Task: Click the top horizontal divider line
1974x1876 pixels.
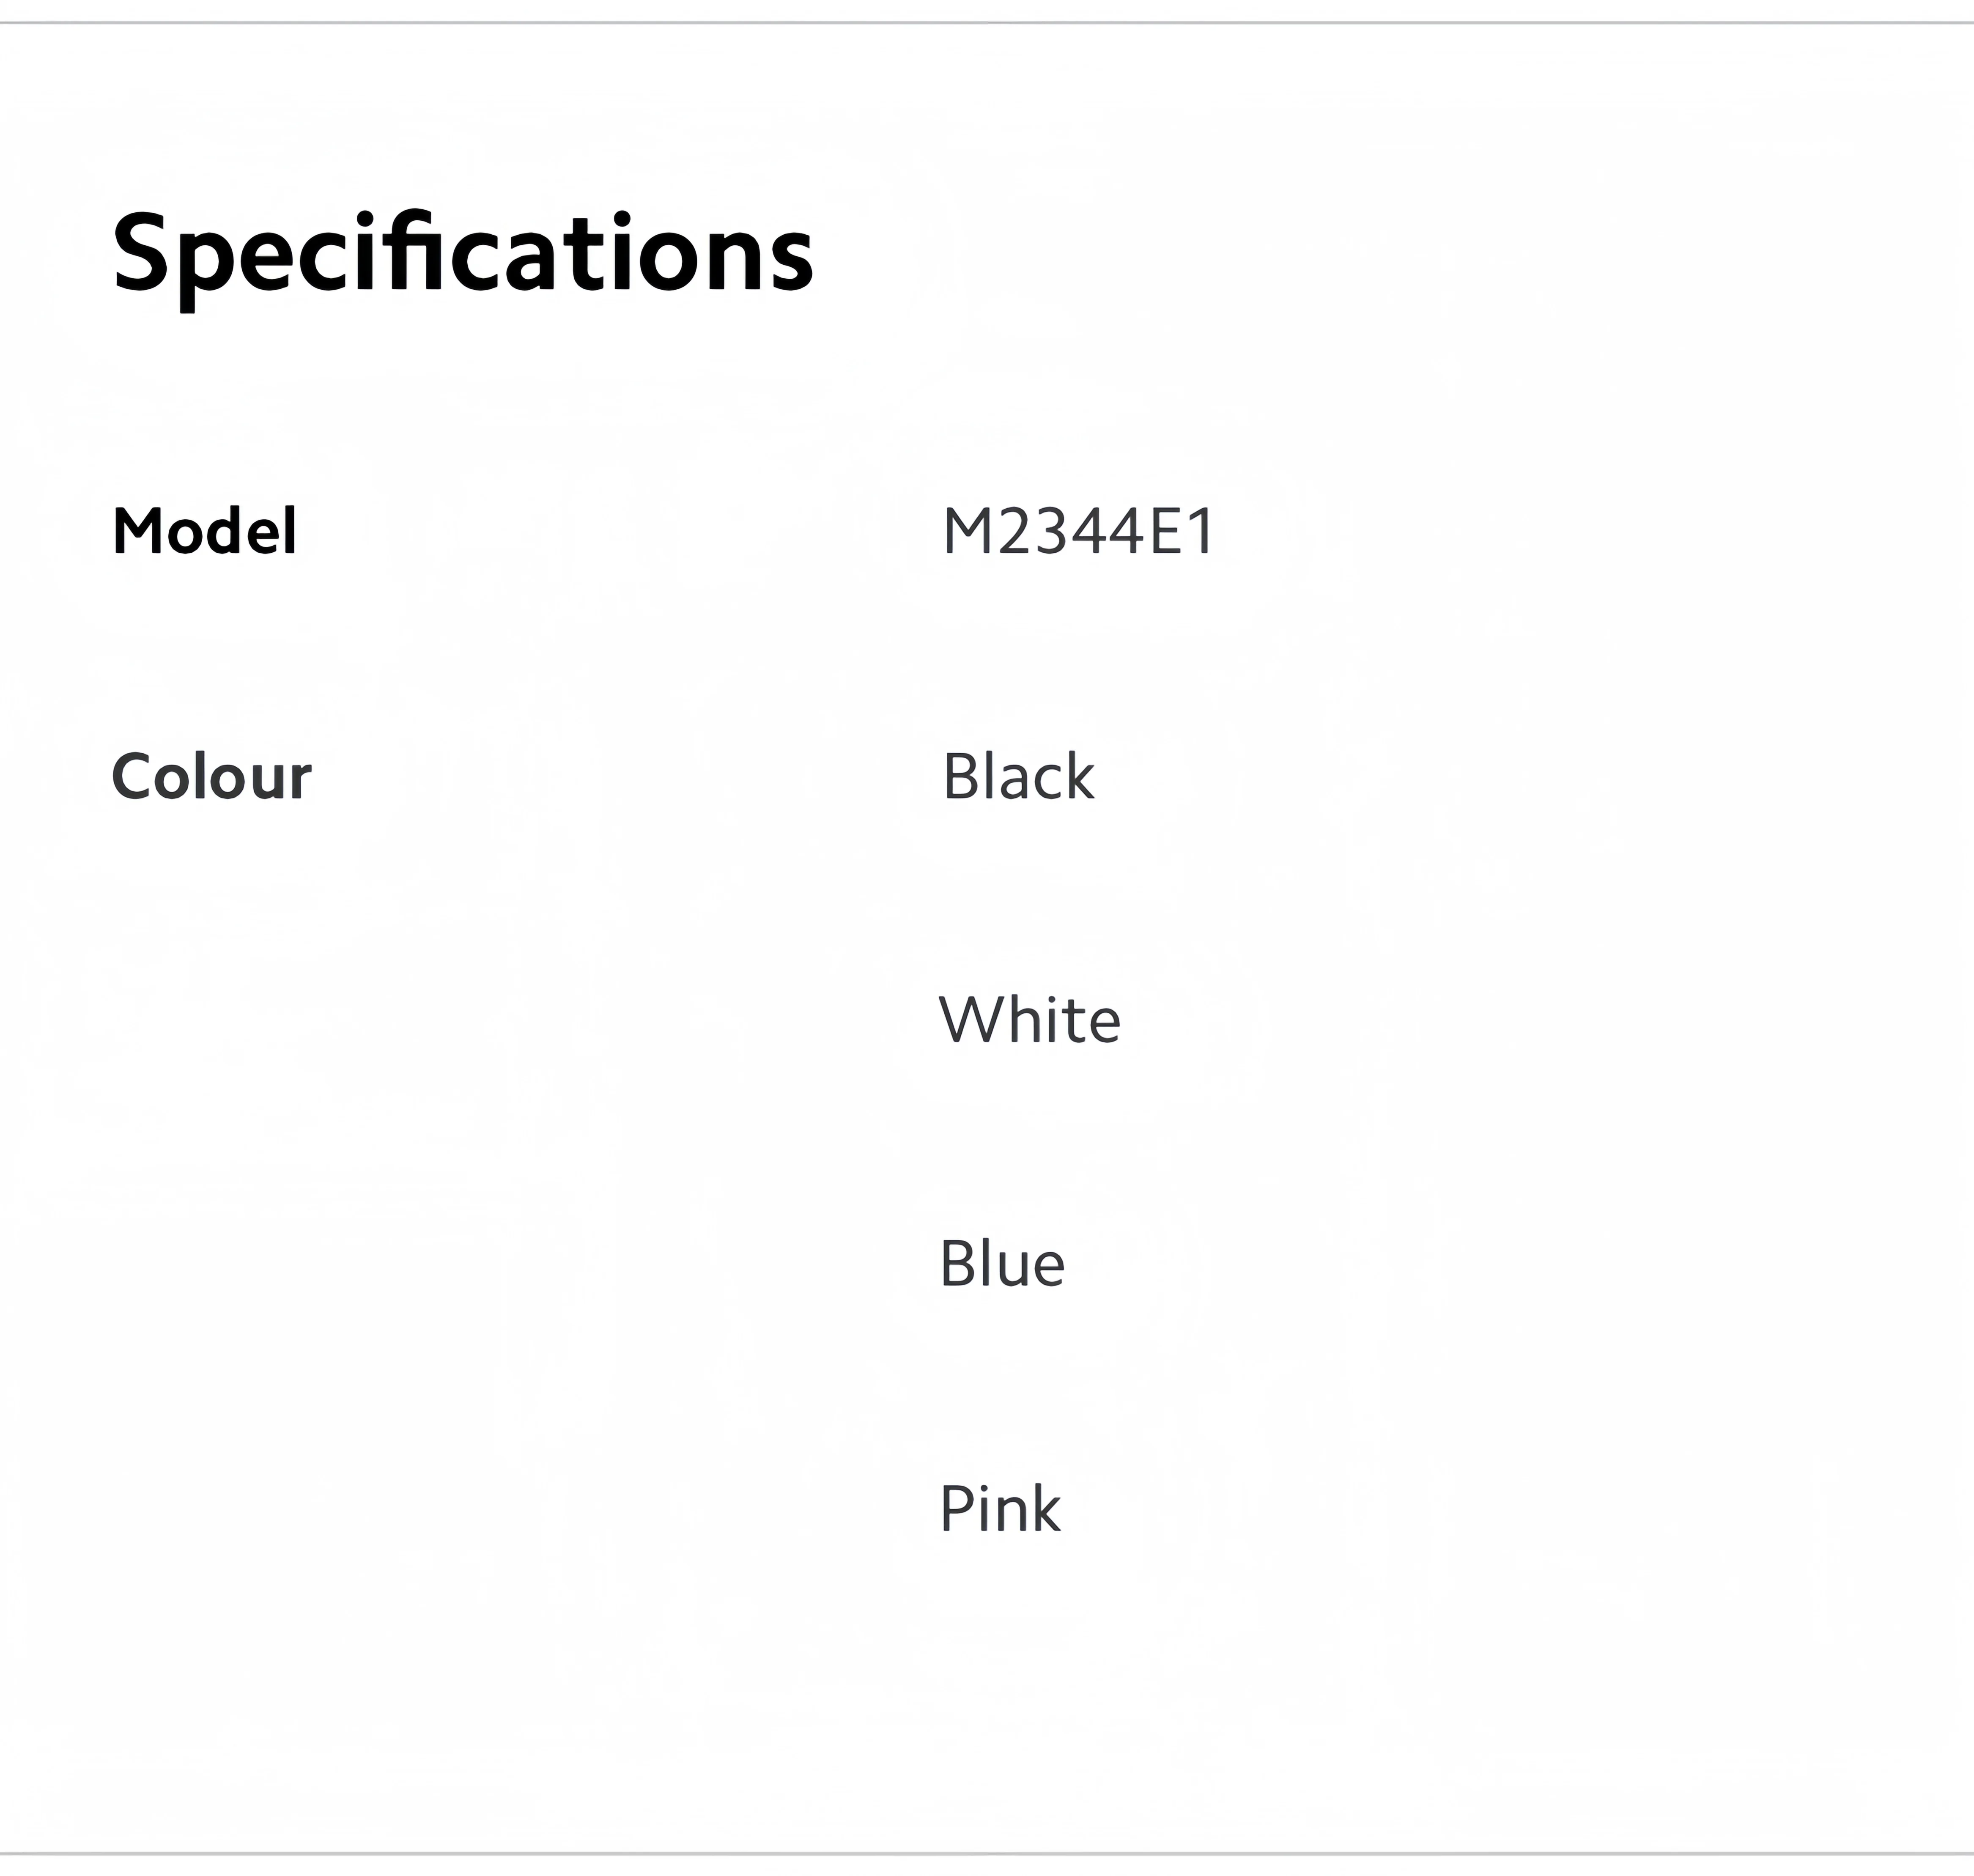Action: (987, 22)
